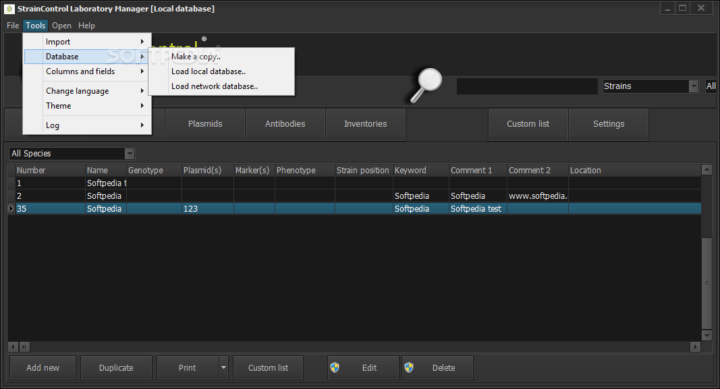Image resolution: width=720 pixels, height=389 pixels.
Task: Sort by the Plasmid(s) column header
Action: (208, 170)
